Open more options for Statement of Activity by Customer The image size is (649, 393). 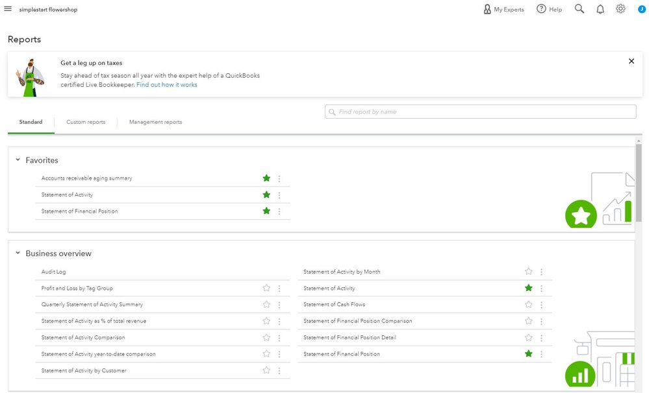pos(279,371)
